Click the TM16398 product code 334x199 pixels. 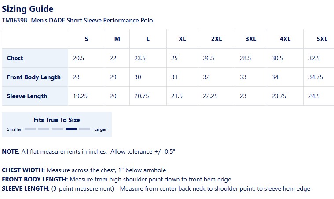pyautogui.click(x=15, y=20)
